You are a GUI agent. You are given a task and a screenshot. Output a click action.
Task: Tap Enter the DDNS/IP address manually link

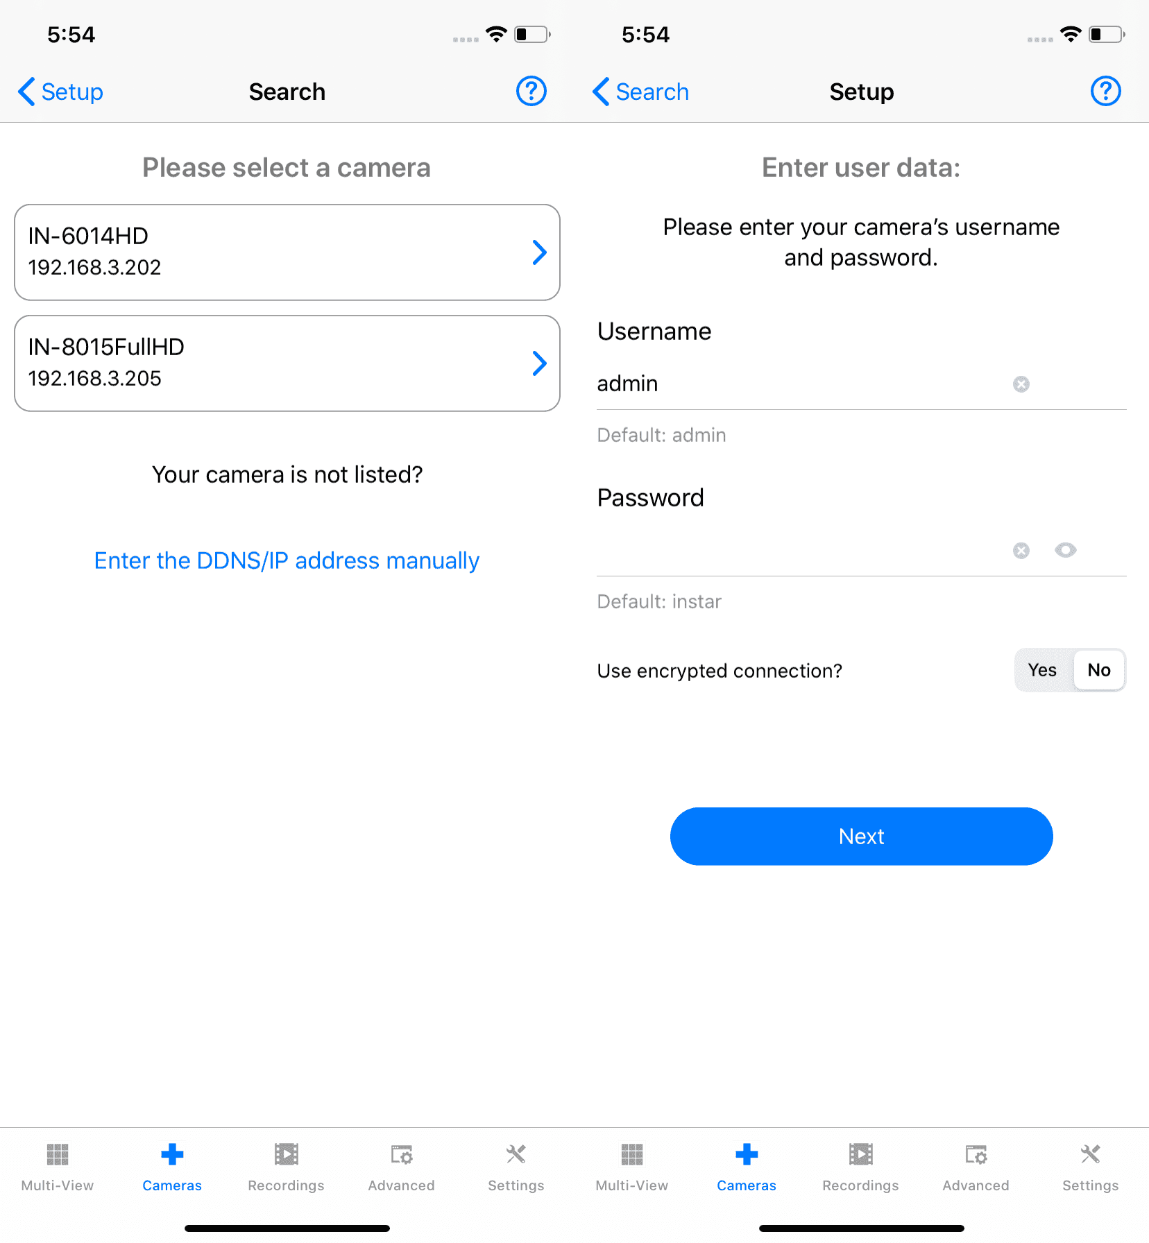[287, 560]
